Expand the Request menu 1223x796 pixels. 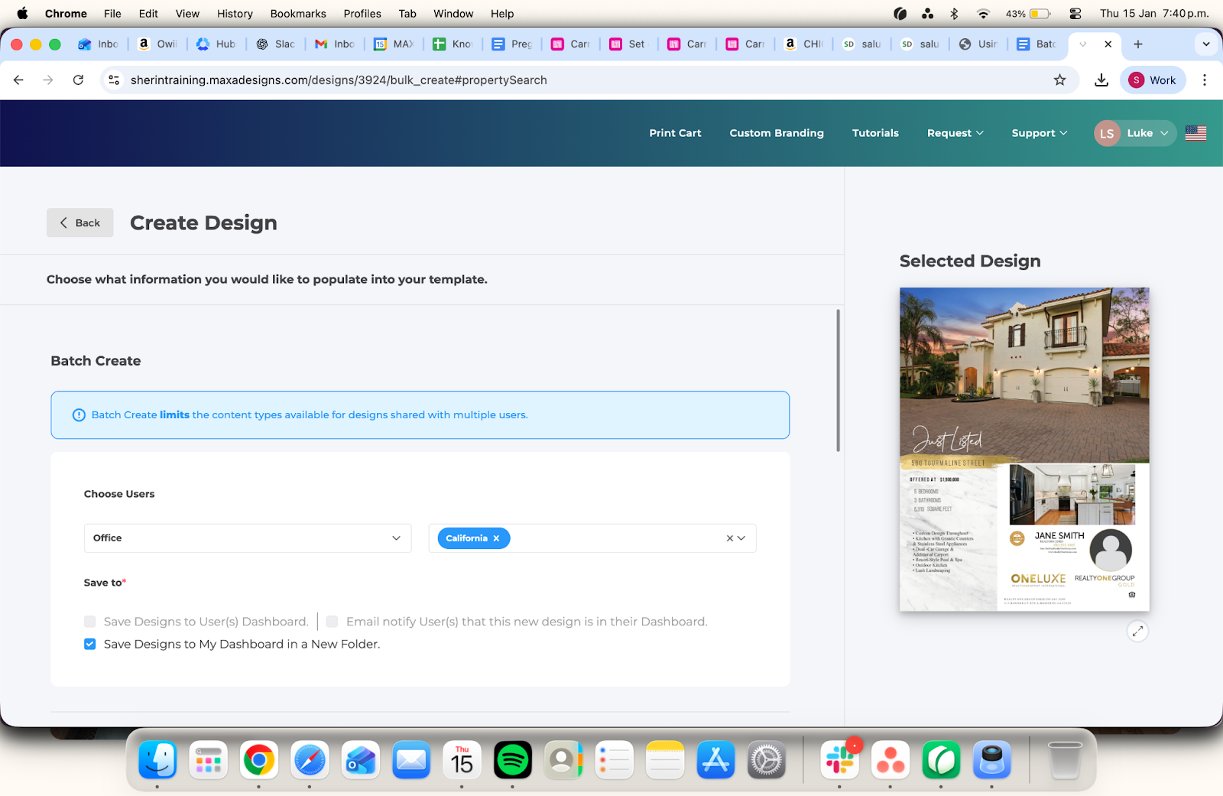click(955, 133)
